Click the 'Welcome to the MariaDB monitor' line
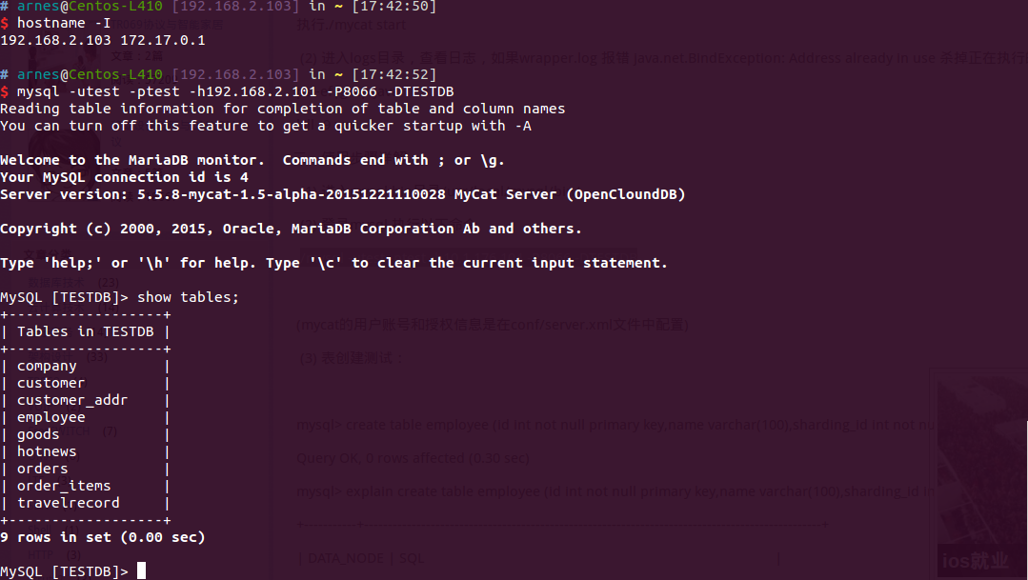1028x580 pixels. pos(252,160)
